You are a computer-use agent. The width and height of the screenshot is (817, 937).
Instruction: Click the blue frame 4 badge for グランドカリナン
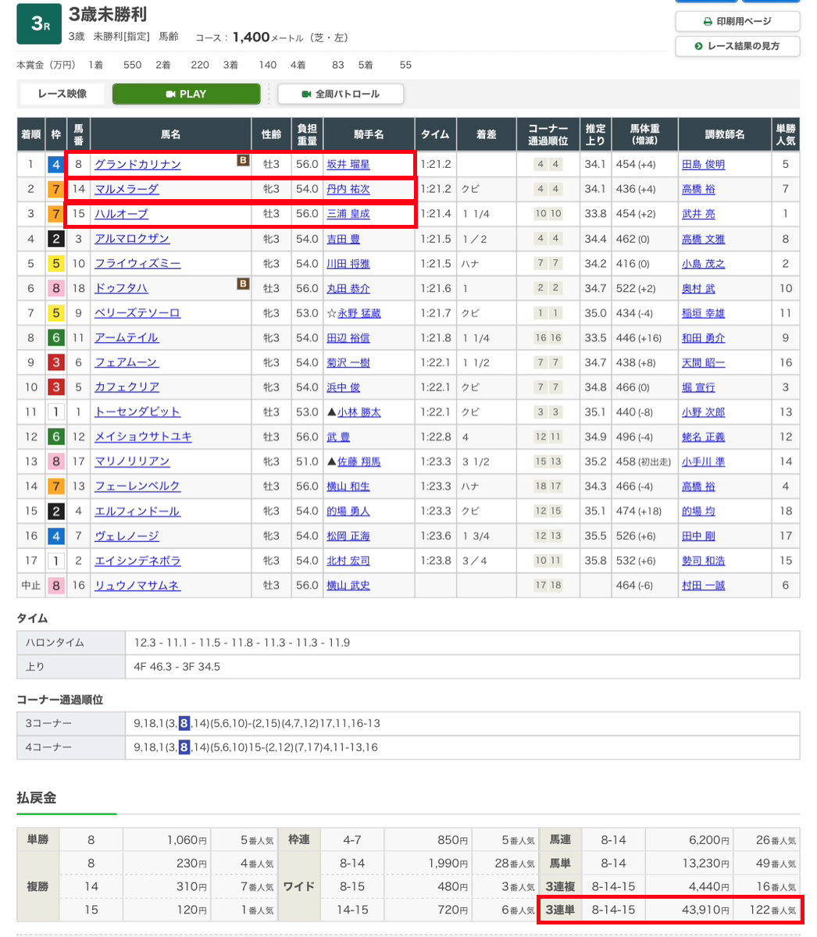coord(55,165)
